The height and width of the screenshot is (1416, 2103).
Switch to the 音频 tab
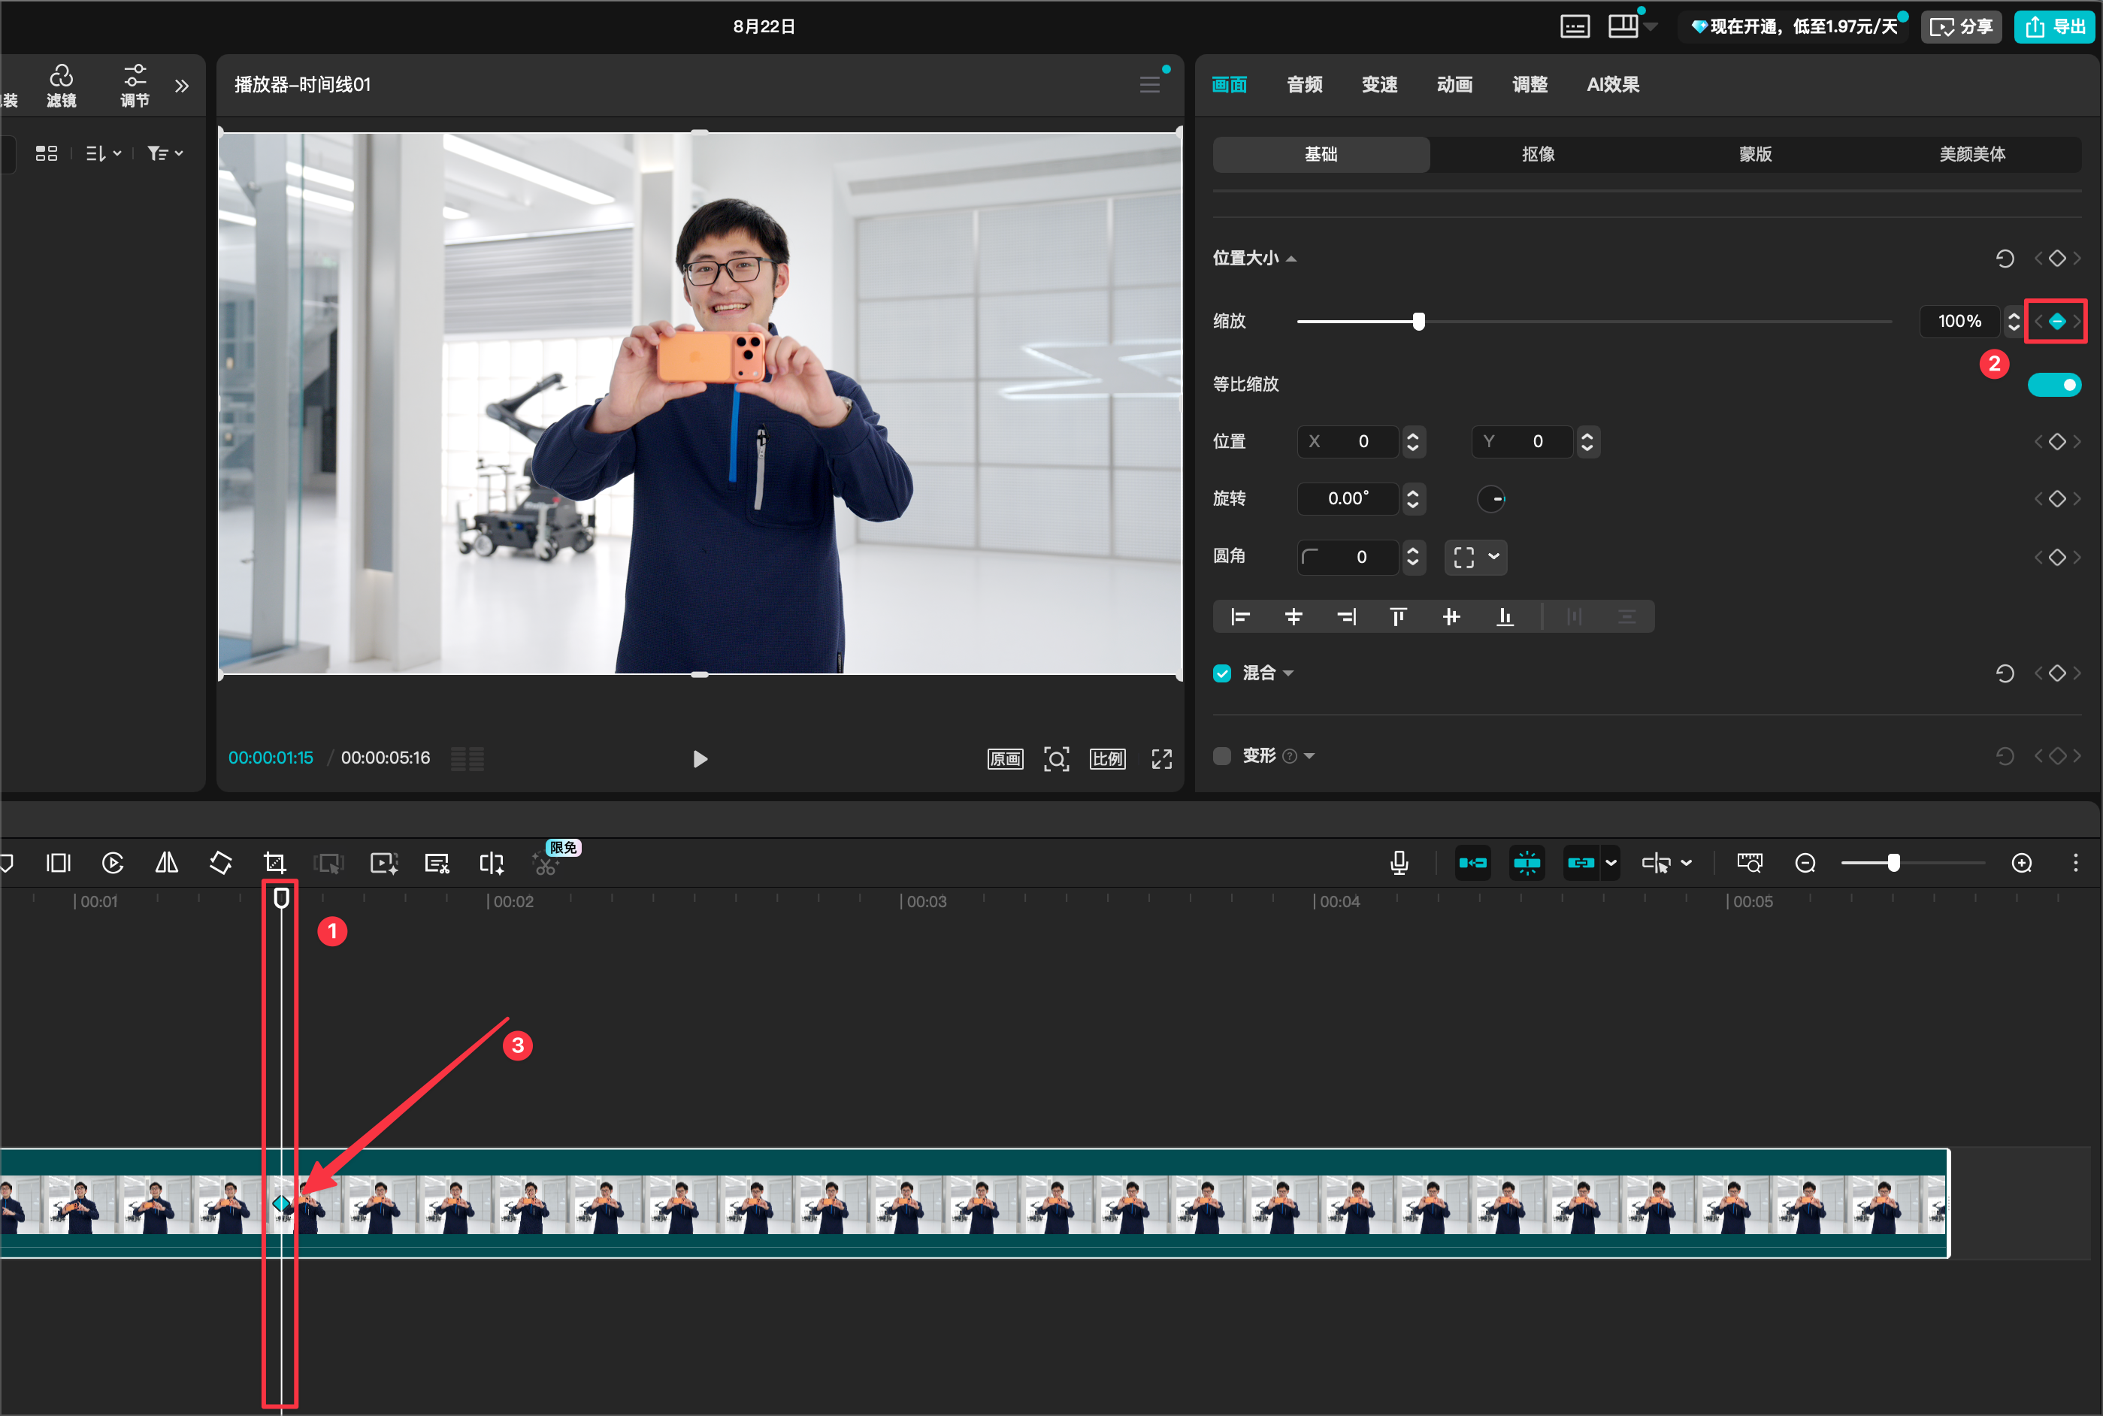[x=1304, y=85]
